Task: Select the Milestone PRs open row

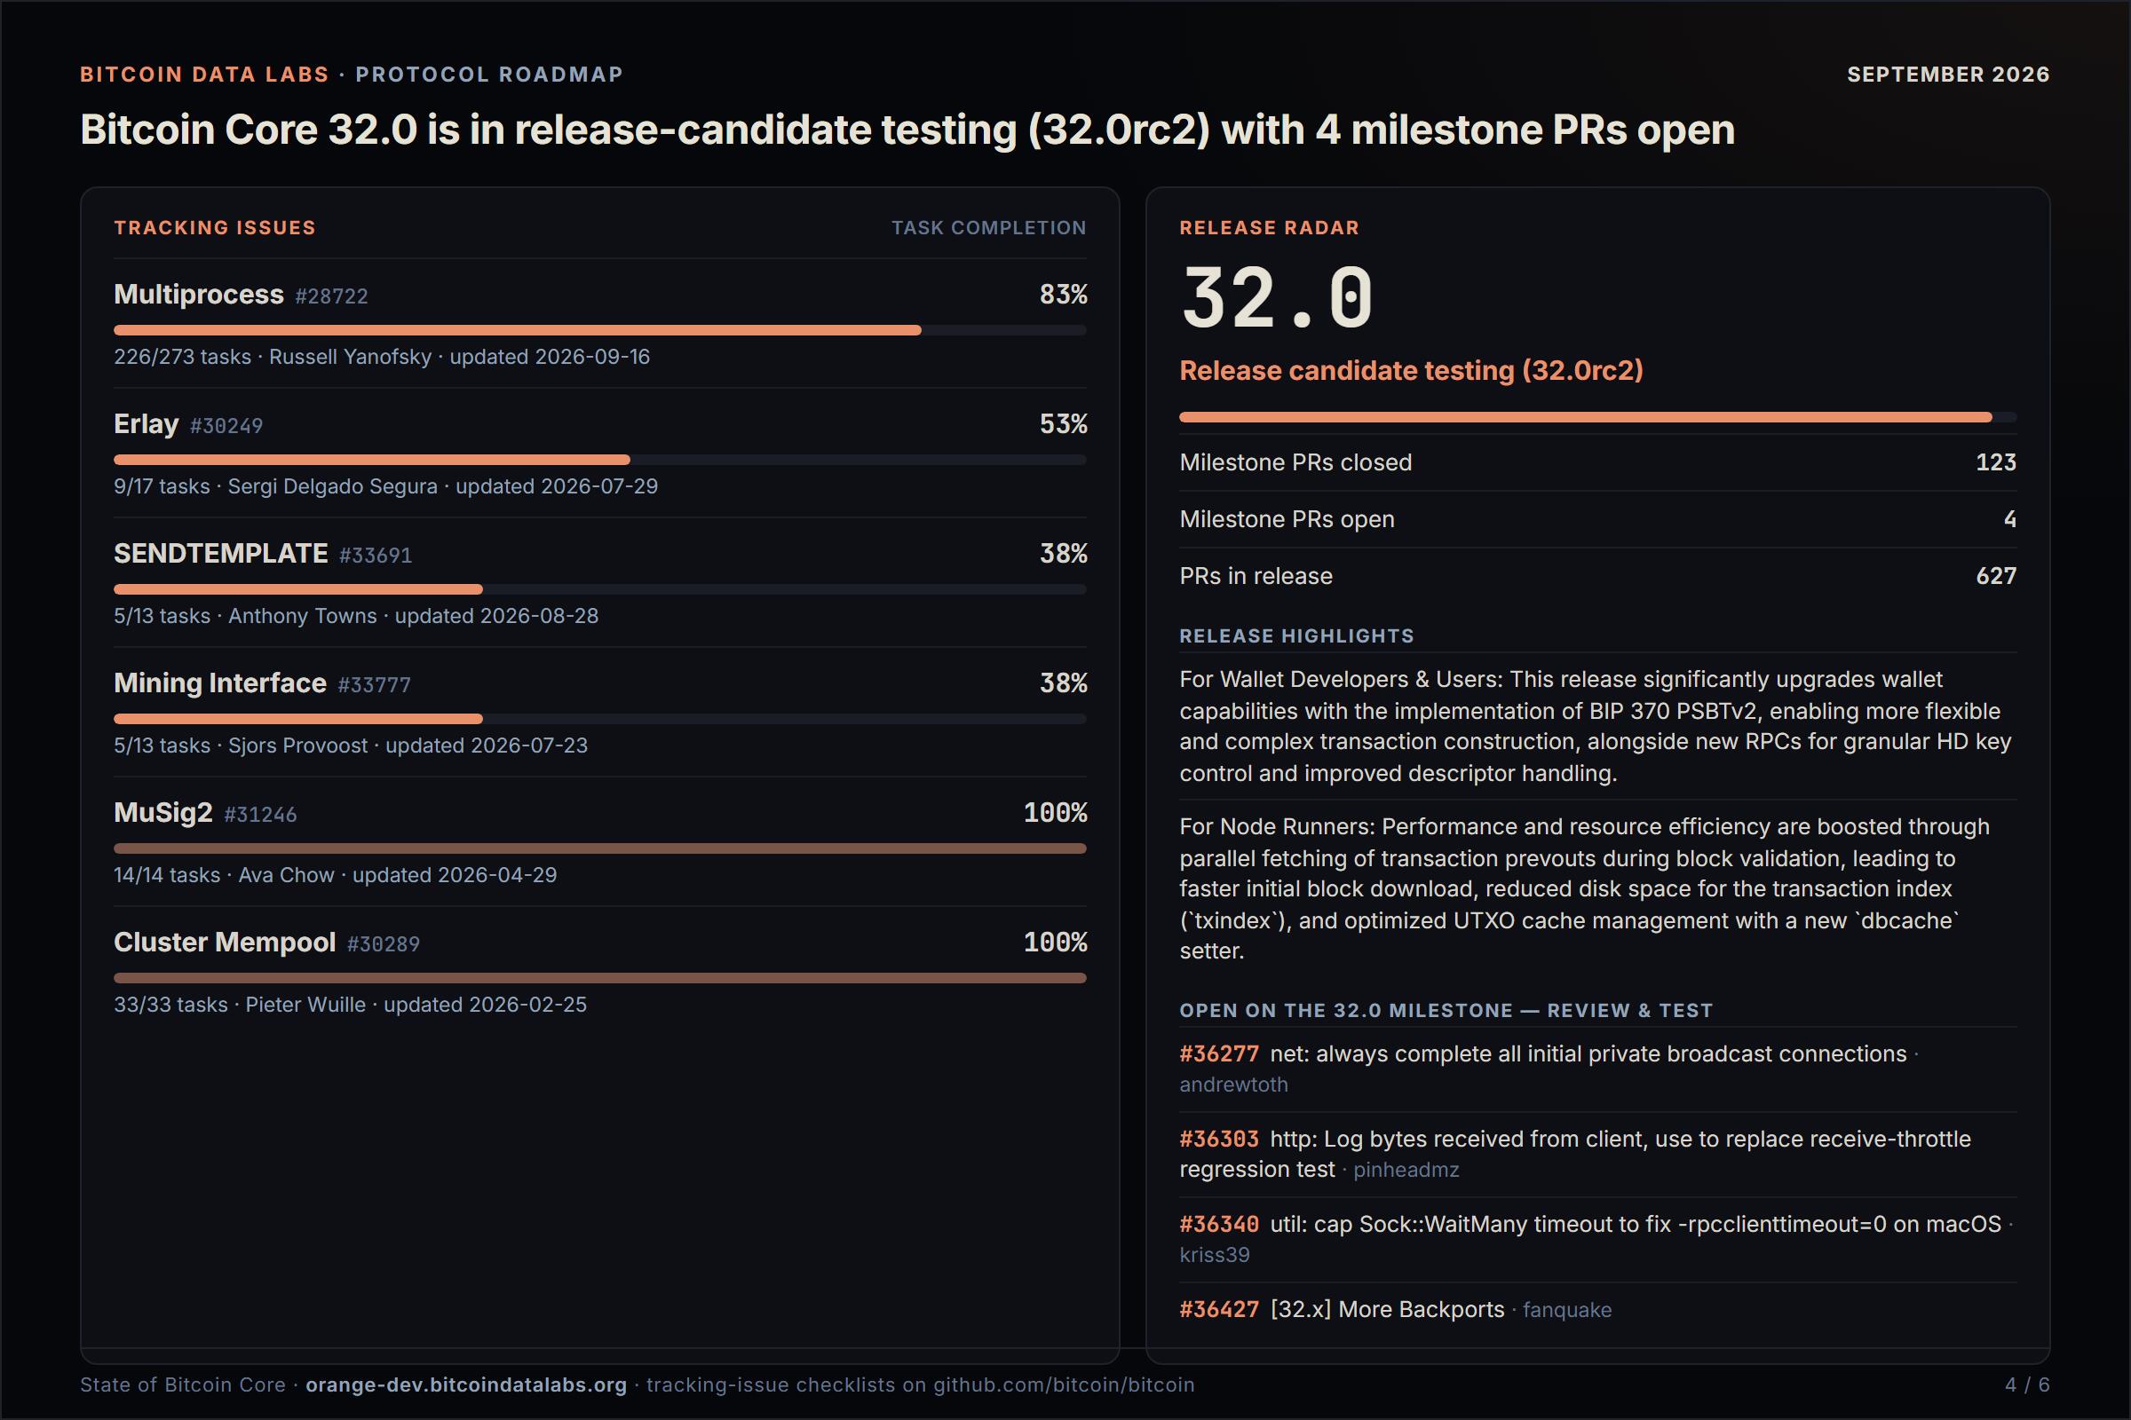Action: tap(1597, 519)
